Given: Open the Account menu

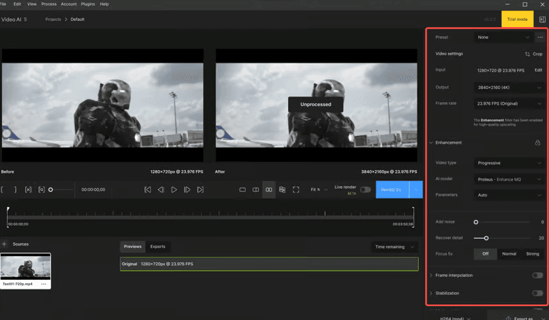Looking at the screenshot, I should pos(69,4).
